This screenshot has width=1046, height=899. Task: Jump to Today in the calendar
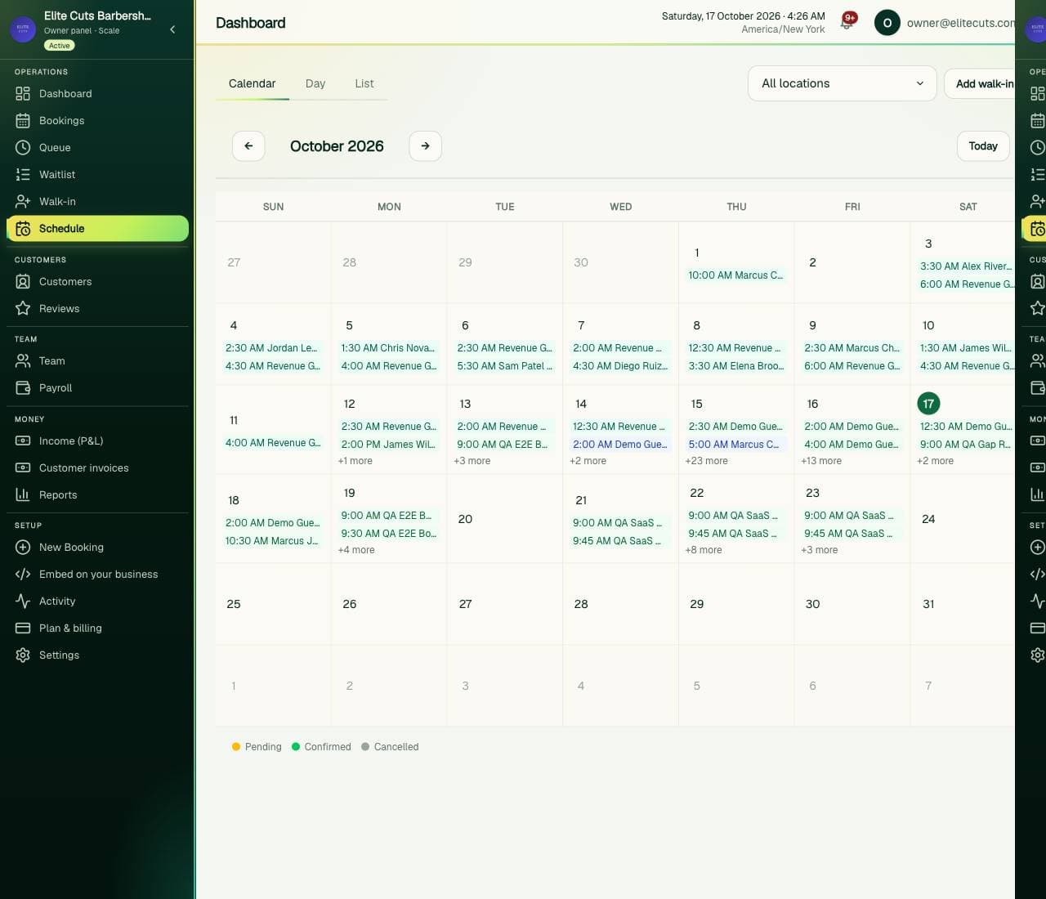pos(983,146)
